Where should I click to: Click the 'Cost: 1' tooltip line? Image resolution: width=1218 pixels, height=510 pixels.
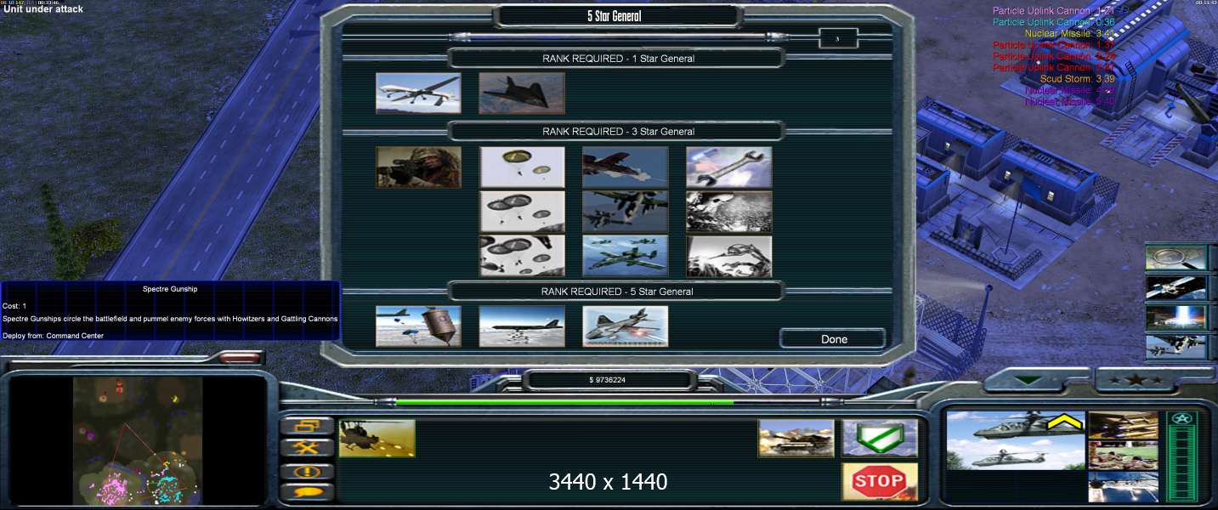tap(14, 306)
